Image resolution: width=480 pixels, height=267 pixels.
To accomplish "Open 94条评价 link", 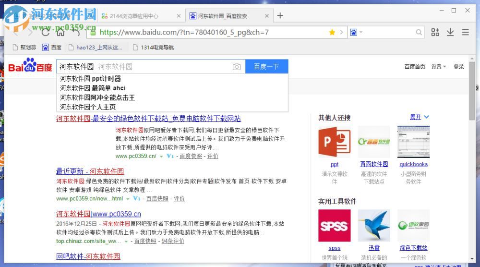I will click(x=173, y=241).
